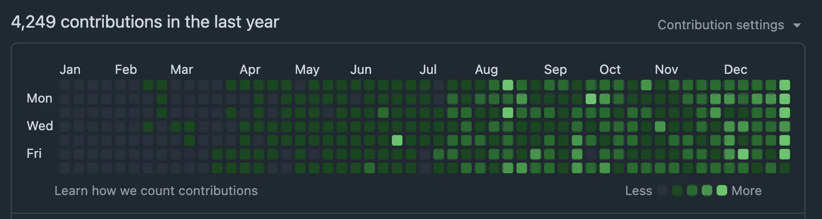Select the first Saturday cell in the bottom-left corner

point(65,168)
